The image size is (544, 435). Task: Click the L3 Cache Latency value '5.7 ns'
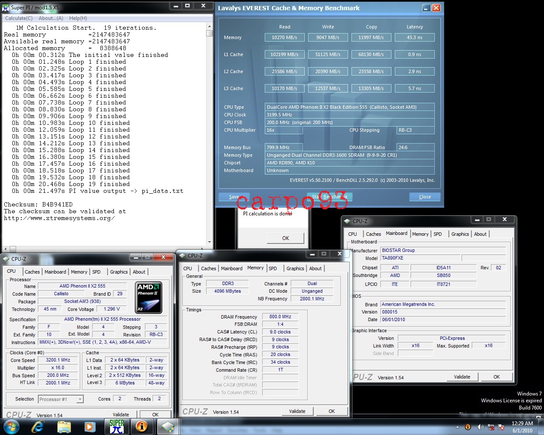click(x=414, y=88)
